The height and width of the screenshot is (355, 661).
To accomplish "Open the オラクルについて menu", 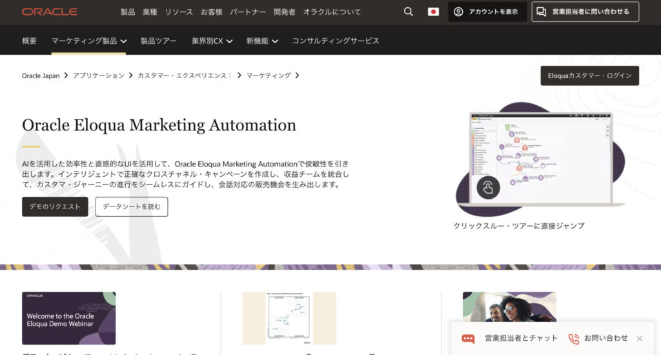I will pos(332,12).
